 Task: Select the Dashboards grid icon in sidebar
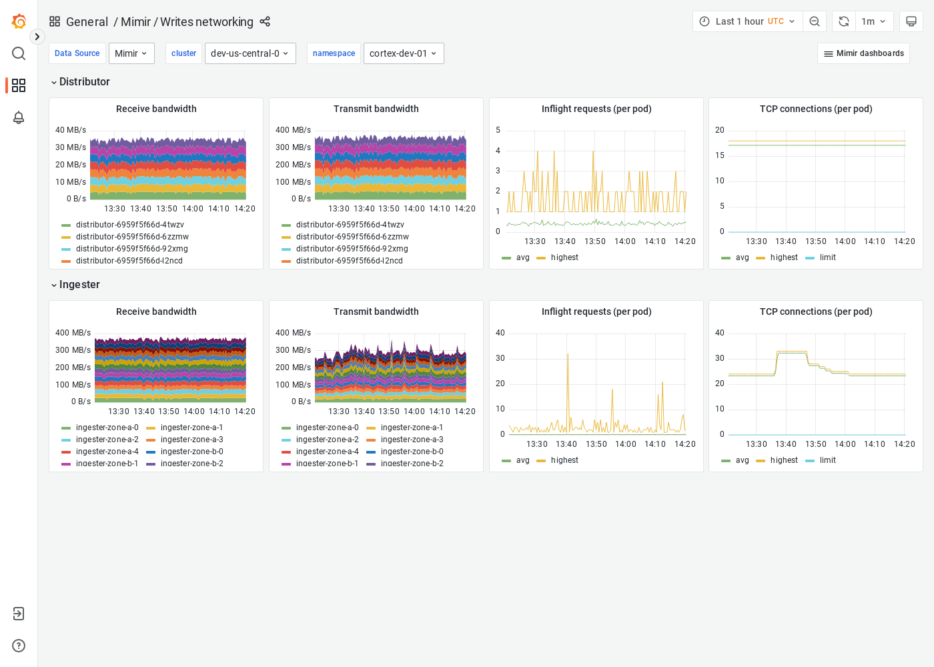tap(19, 85)
